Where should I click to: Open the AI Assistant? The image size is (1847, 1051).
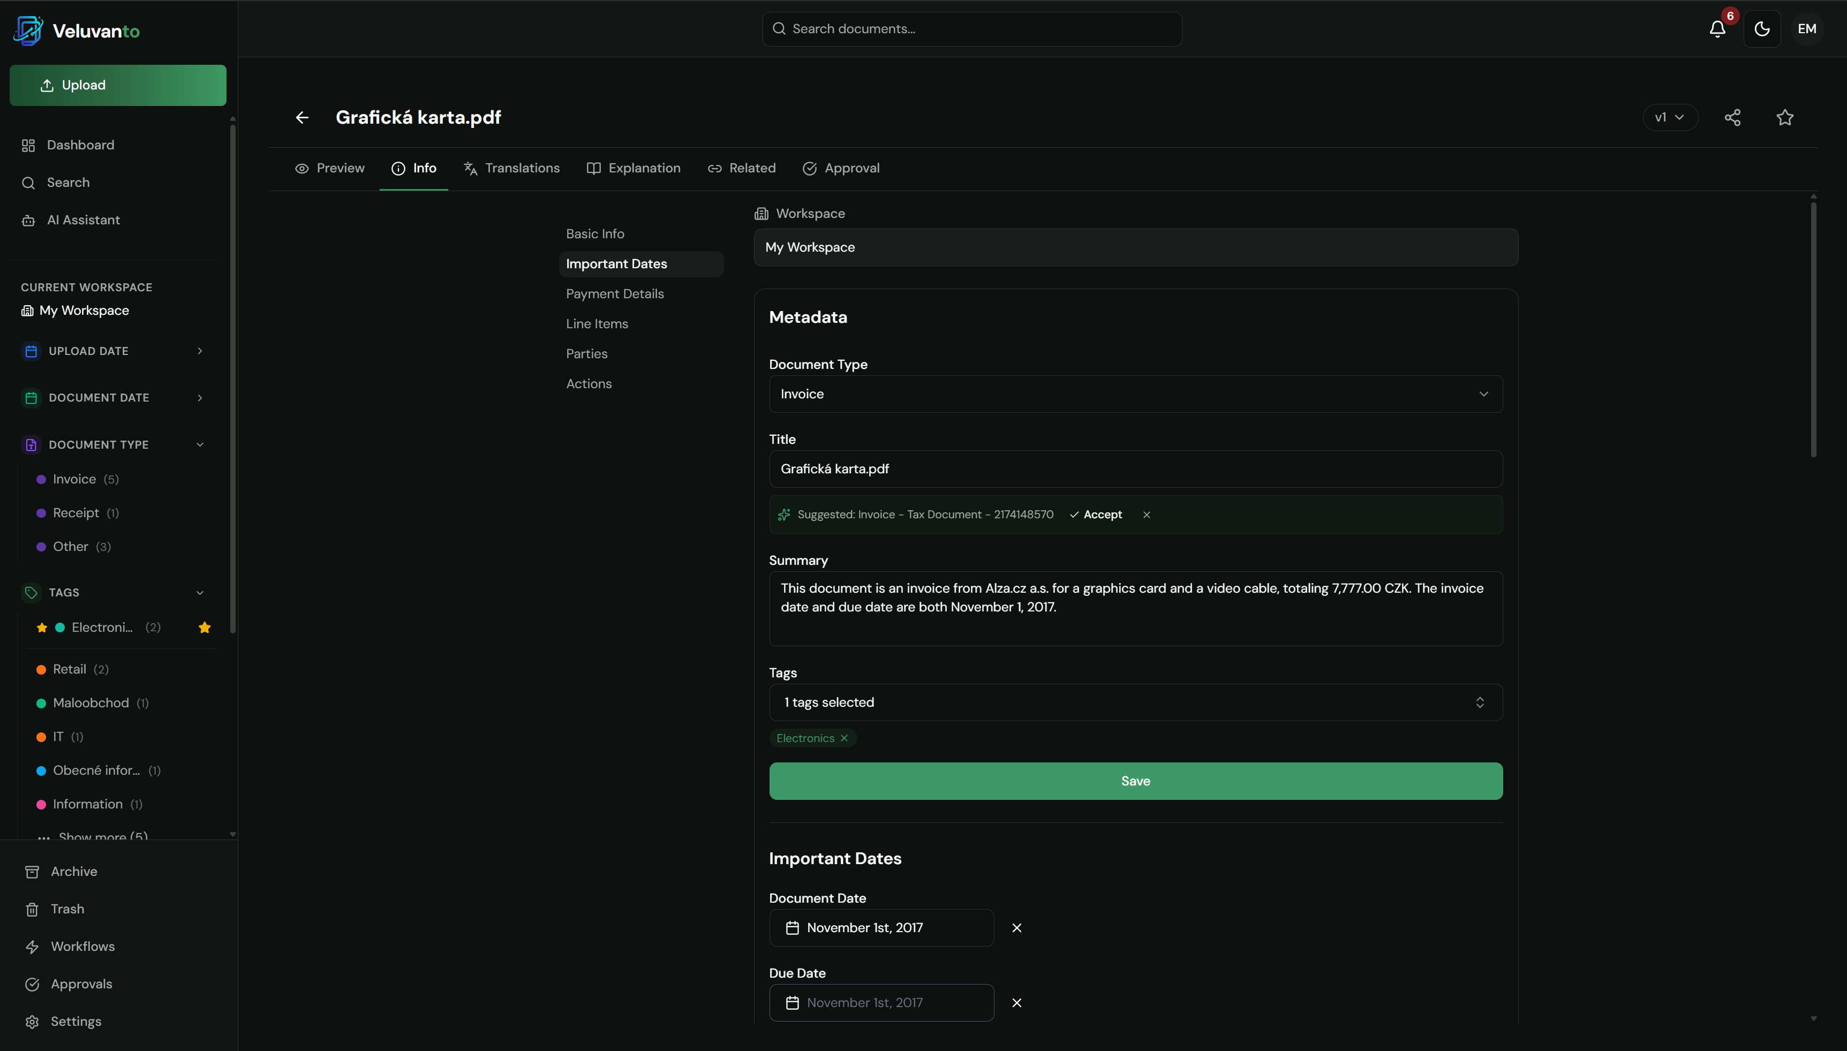click(x=83, y=220)
